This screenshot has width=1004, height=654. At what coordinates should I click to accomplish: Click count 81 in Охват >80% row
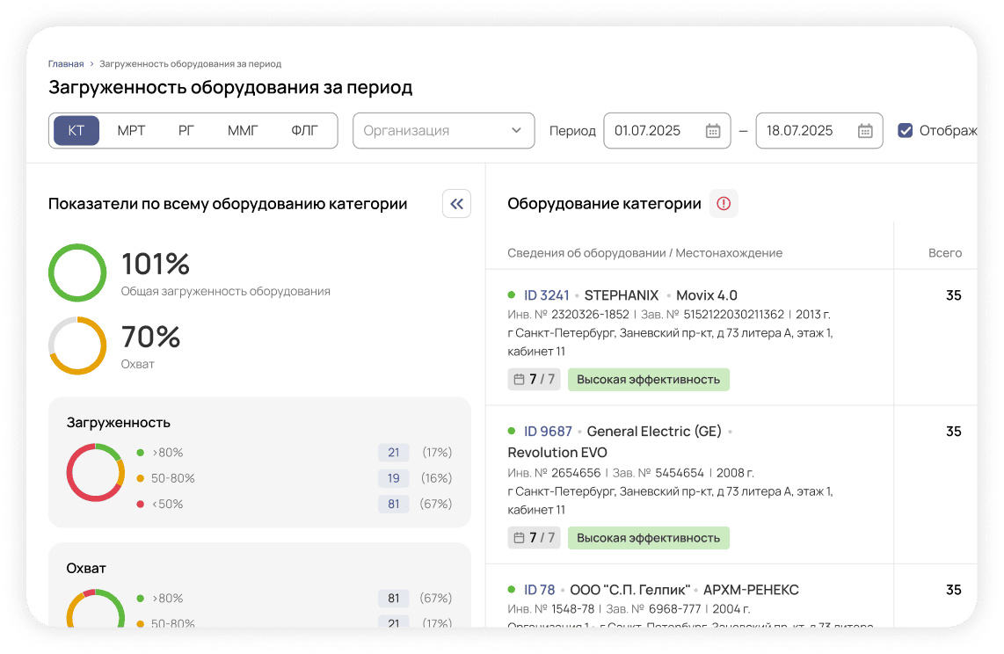pos(394,599)
